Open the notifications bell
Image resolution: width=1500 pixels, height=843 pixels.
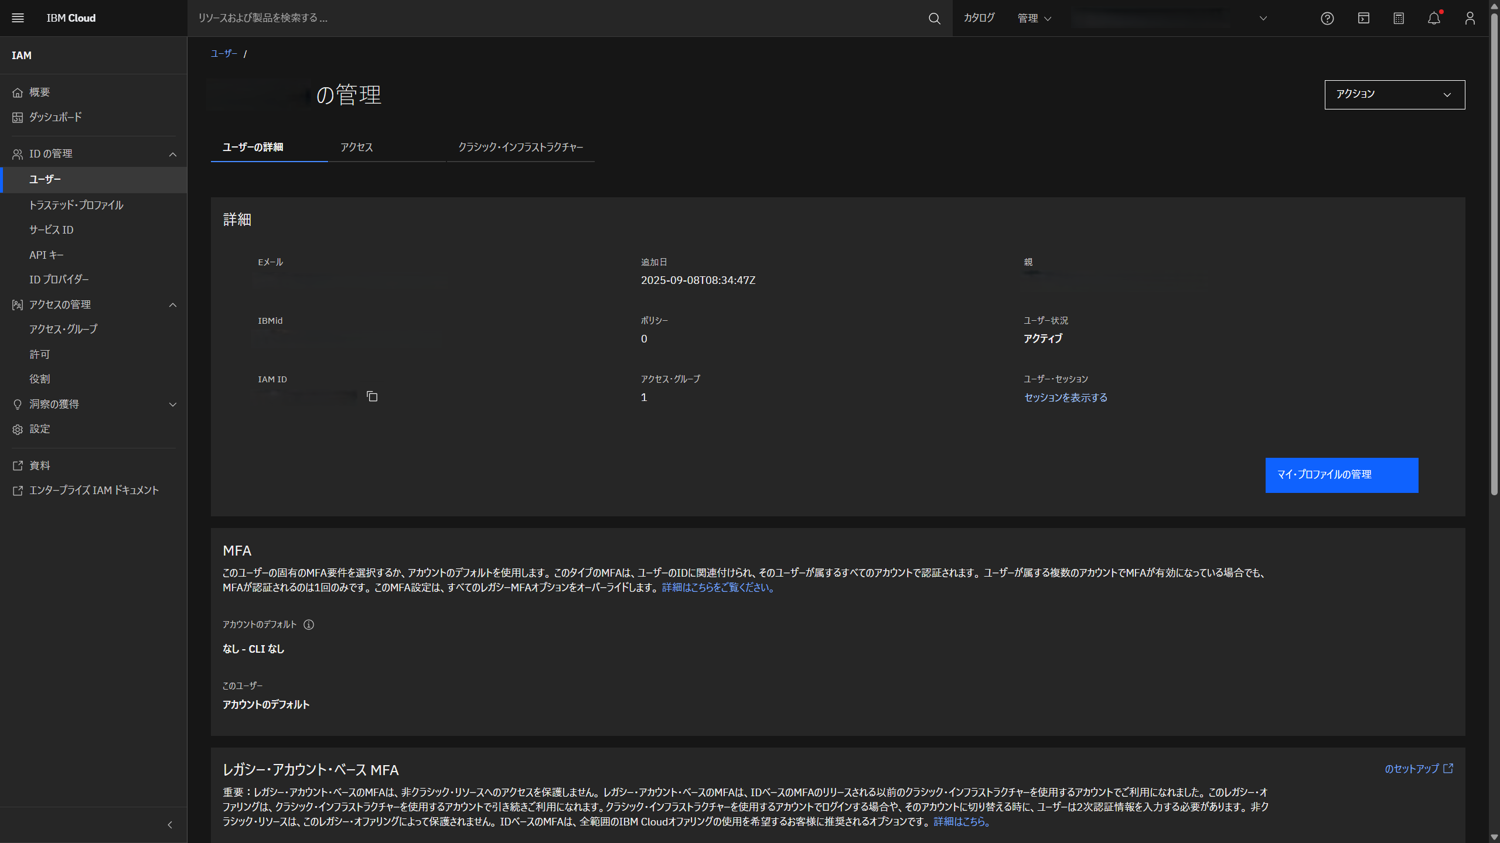(1434, 18)
